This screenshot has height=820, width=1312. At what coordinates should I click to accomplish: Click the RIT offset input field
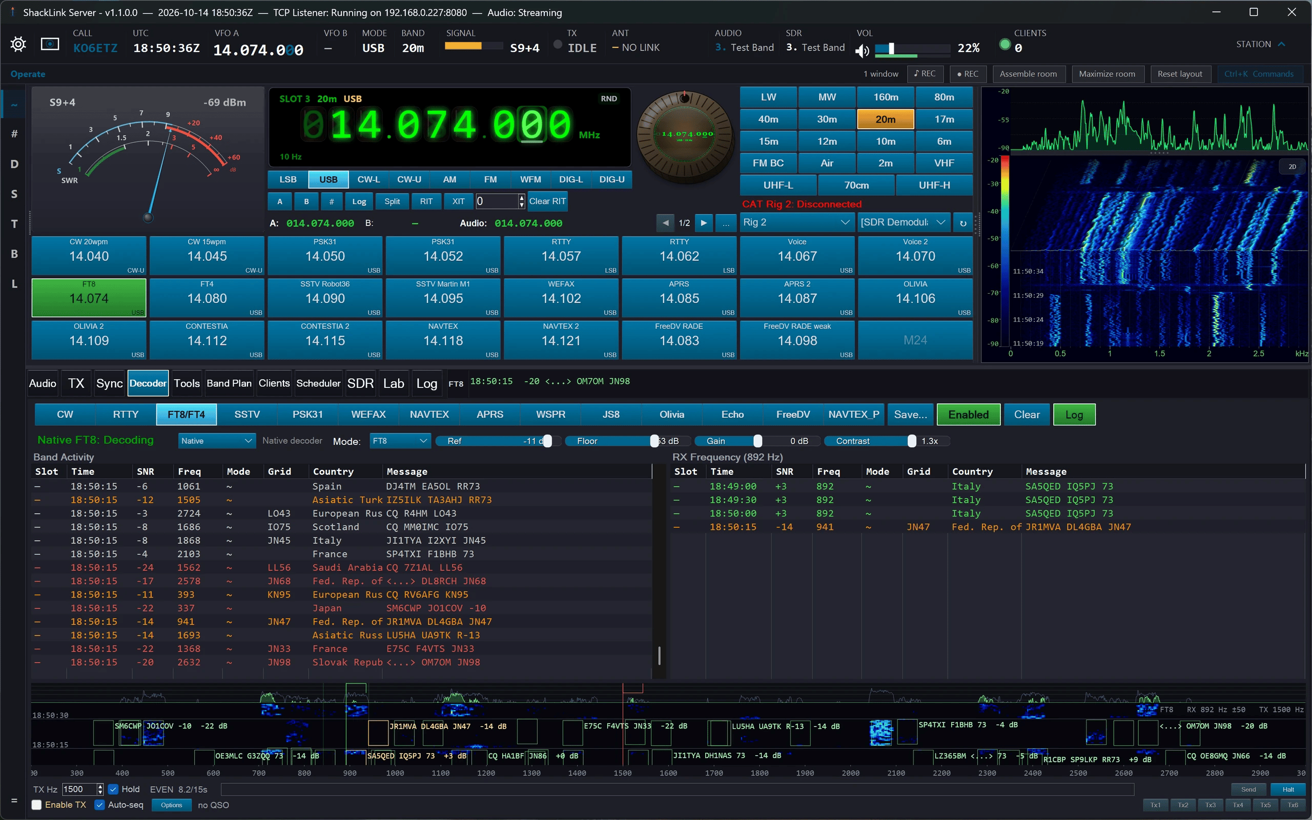click(x=497, y=201)
